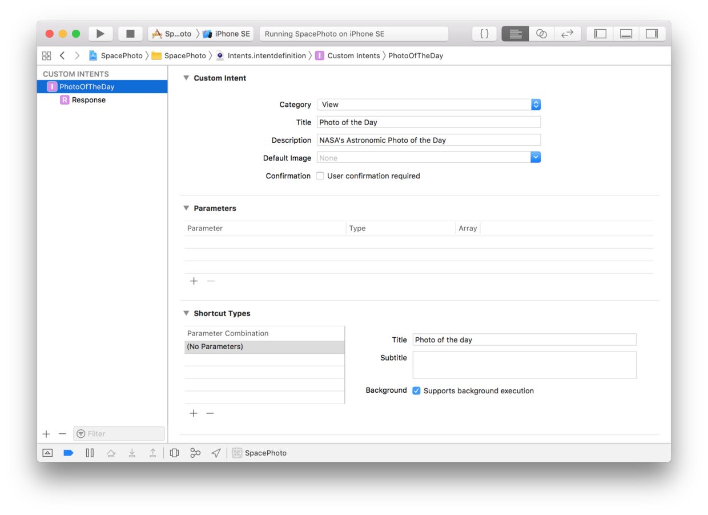Select the Sp...oto scheme in toolbar

[x=172, y=34]
